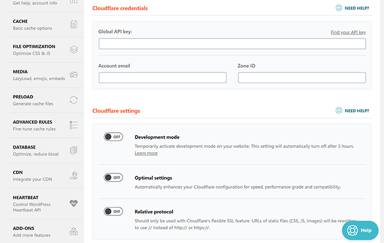Click the Database stack icon
This screenshot has width=384, height=243.
pos(74,150)
